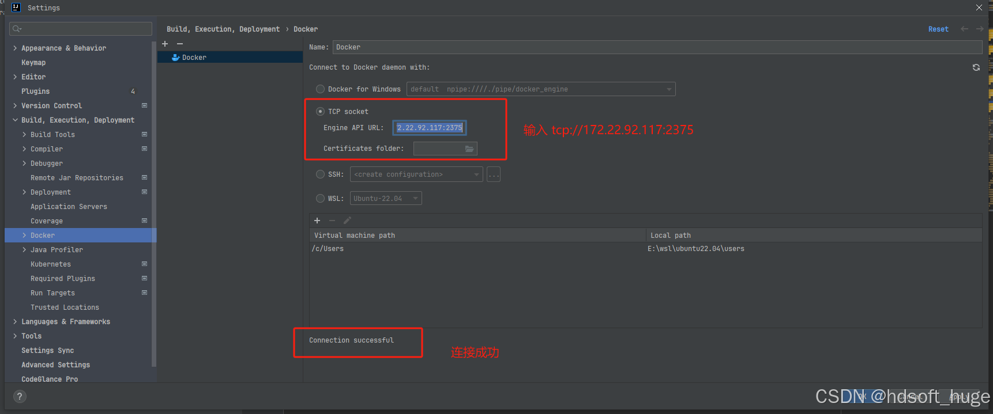The height and width of the screenshot is (414, 993).
Task: Select Docker for Windows radio button
Action: (x=320, y=89)
